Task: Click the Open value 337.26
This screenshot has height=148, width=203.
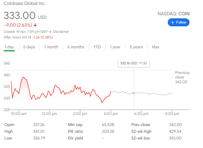Action: pos(39,125)
